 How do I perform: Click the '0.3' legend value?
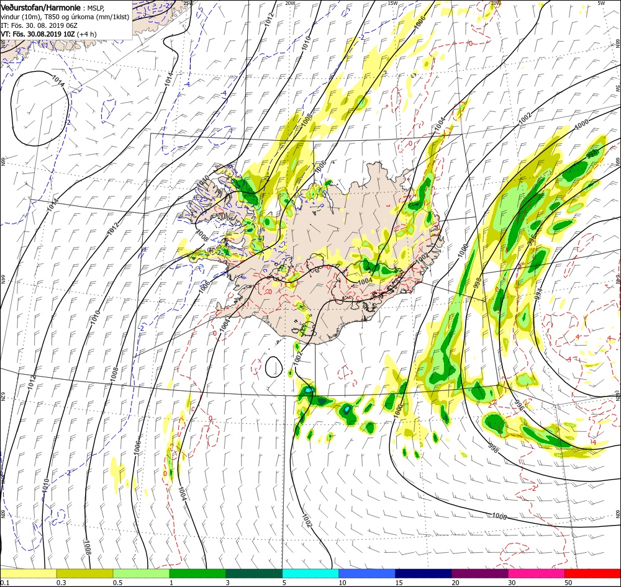tap(61, 583)
